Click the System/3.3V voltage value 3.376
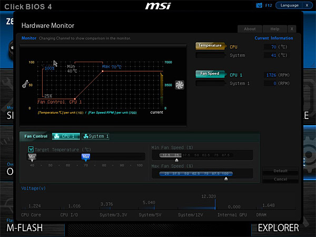The width and height of the screenshot is (316, 237). (106, 204)
